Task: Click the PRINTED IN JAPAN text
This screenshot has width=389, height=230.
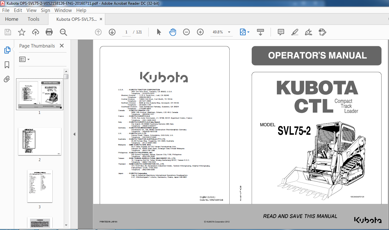Action: pyautogui.click(x=108, y=222)
